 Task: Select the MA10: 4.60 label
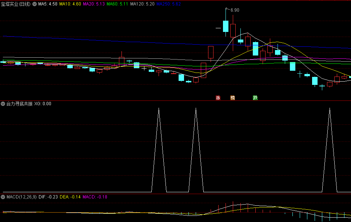click(x=70, y=4)
